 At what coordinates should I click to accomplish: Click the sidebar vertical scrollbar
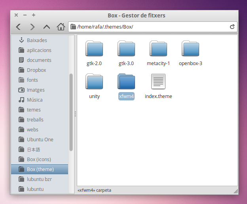(x=71, y=112)
